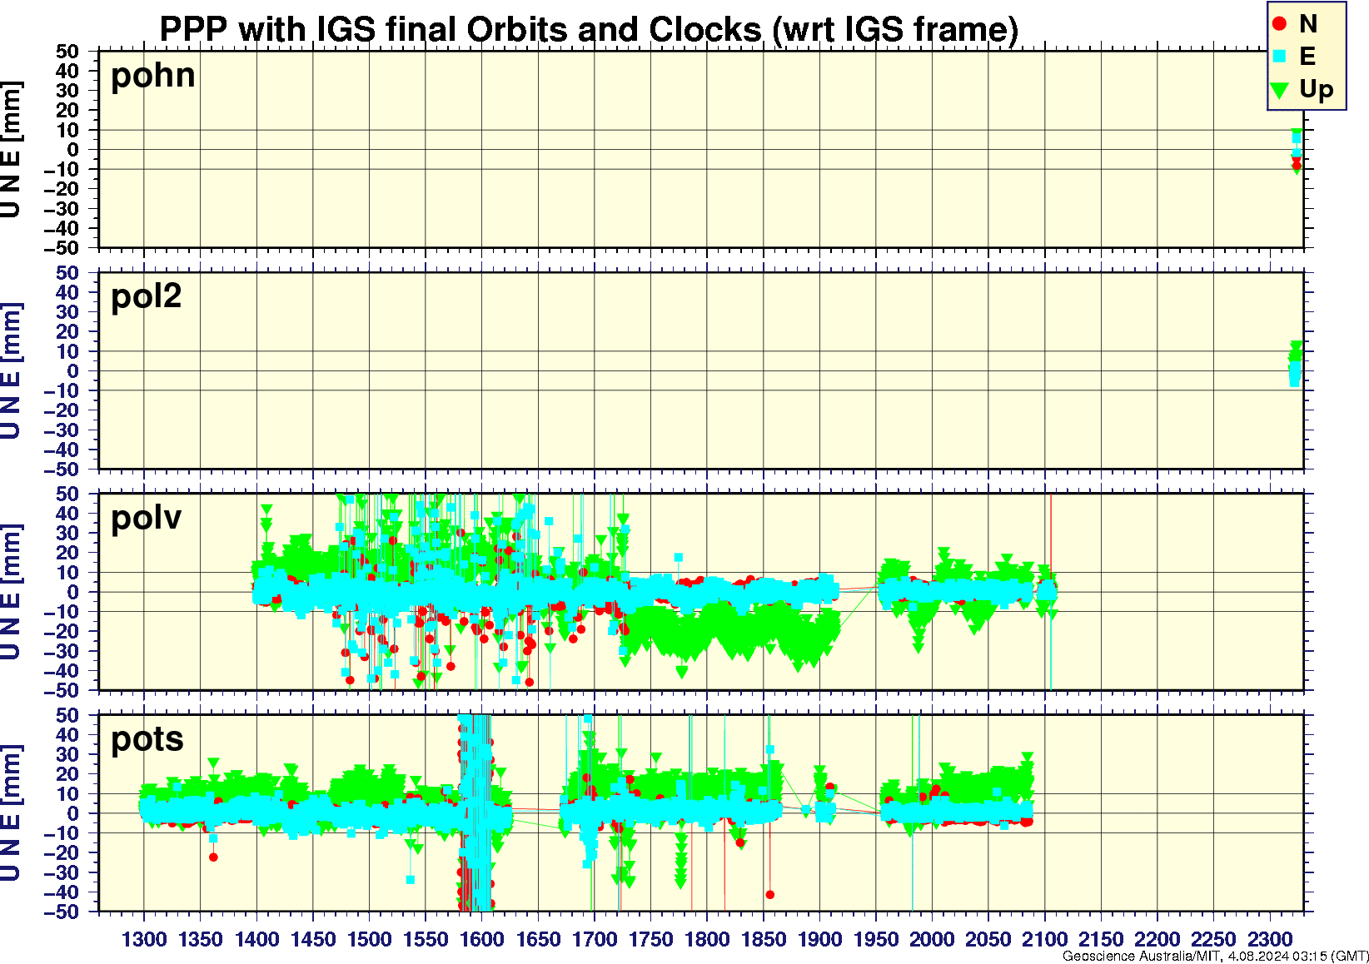Click x-axis tick label 1300
This screenshot has height=964, width=1369.
pyautogui.click(x=144, y=940)
